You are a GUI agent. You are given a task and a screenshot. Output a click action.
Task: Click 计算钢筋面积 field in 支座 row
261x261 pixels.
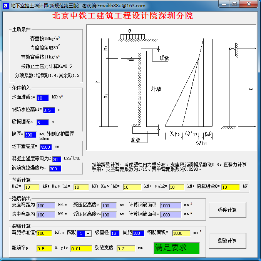171,206
